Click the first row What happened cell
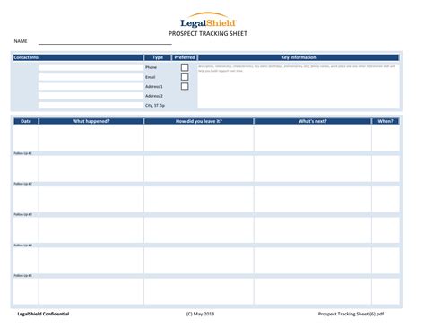Image resolution: width=425 pixels, height=328 pixels. point(91,138)
